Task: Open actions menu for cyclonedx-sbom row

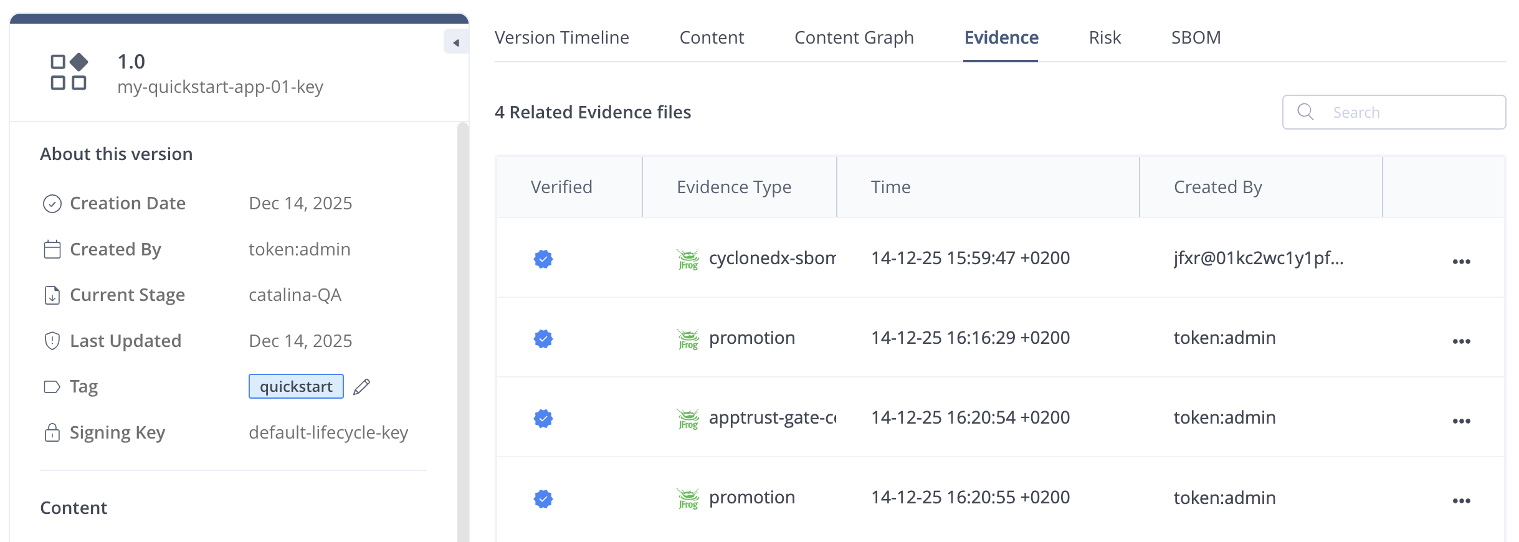Action: pos(1461,261)
